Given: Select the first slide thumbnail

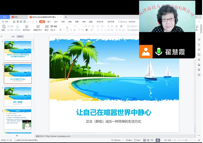Looking at the screenshot, I should [18, 50].
